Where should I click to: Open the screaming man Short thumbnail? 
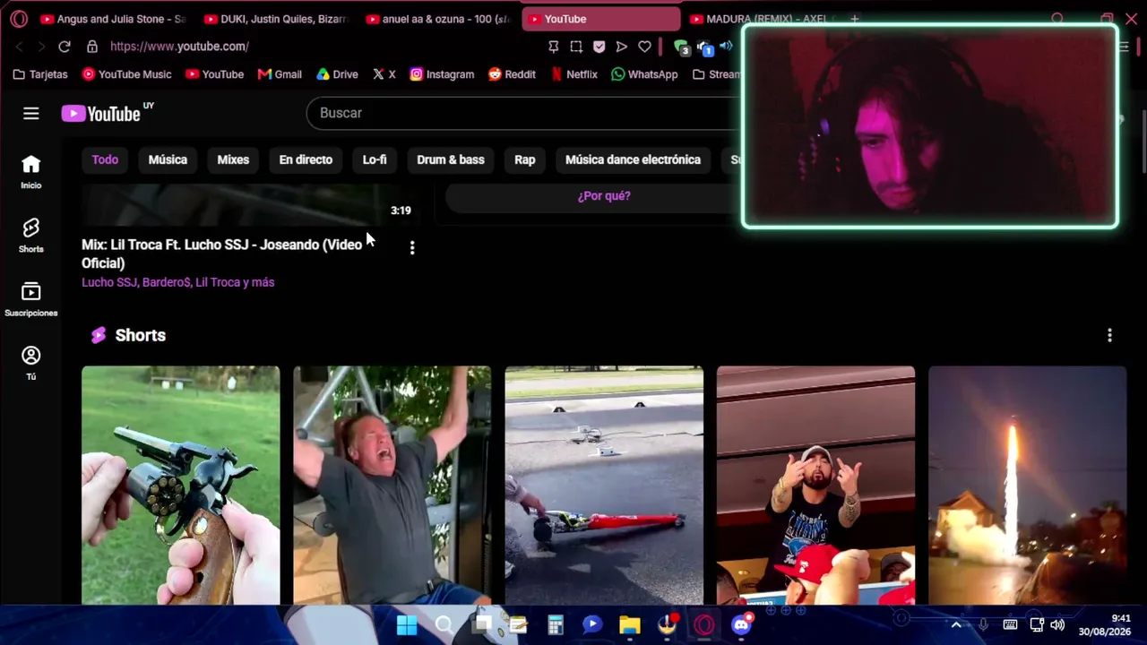(392, 485)
